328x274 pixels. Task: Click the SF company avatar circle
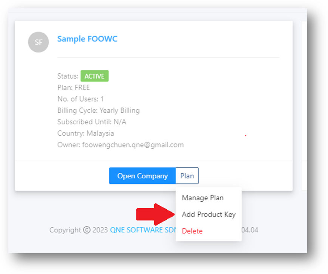click(x=39, y=42)
